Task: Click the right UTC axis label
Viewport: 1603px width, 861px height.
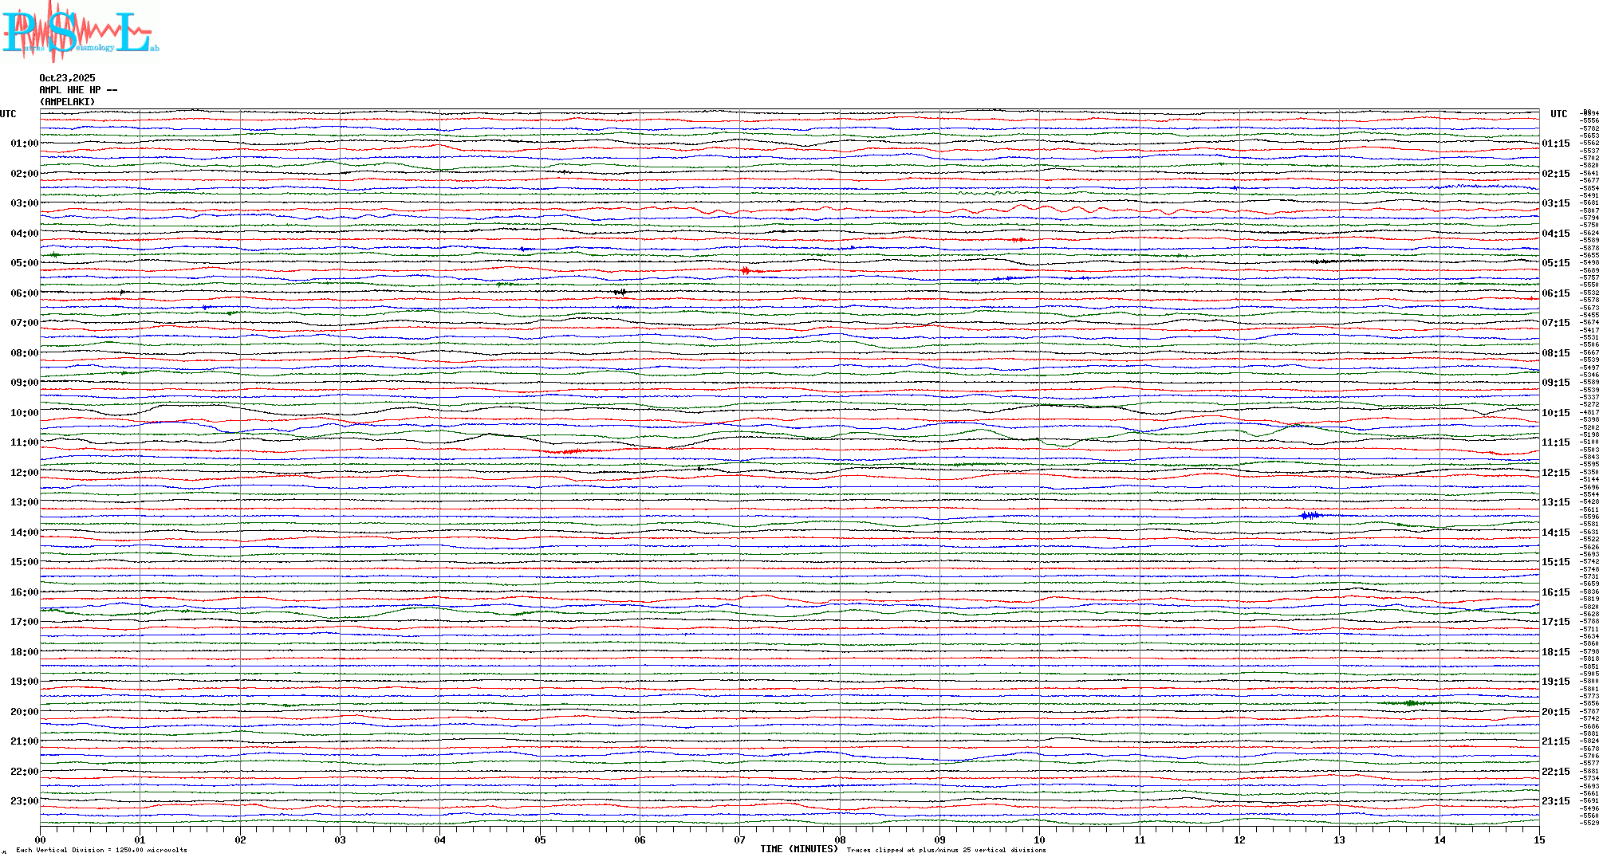Action: pos(1558,114)
